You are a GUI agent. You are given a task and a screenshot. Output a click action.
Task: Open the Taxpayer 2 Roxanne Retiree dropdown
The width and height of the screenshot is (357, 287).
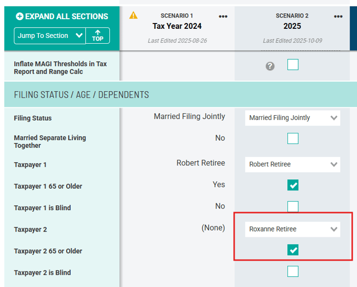tap(293, 229)
